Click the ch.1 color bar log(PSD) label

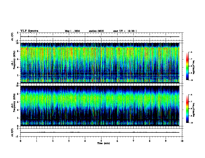click(x=194, y=67)
